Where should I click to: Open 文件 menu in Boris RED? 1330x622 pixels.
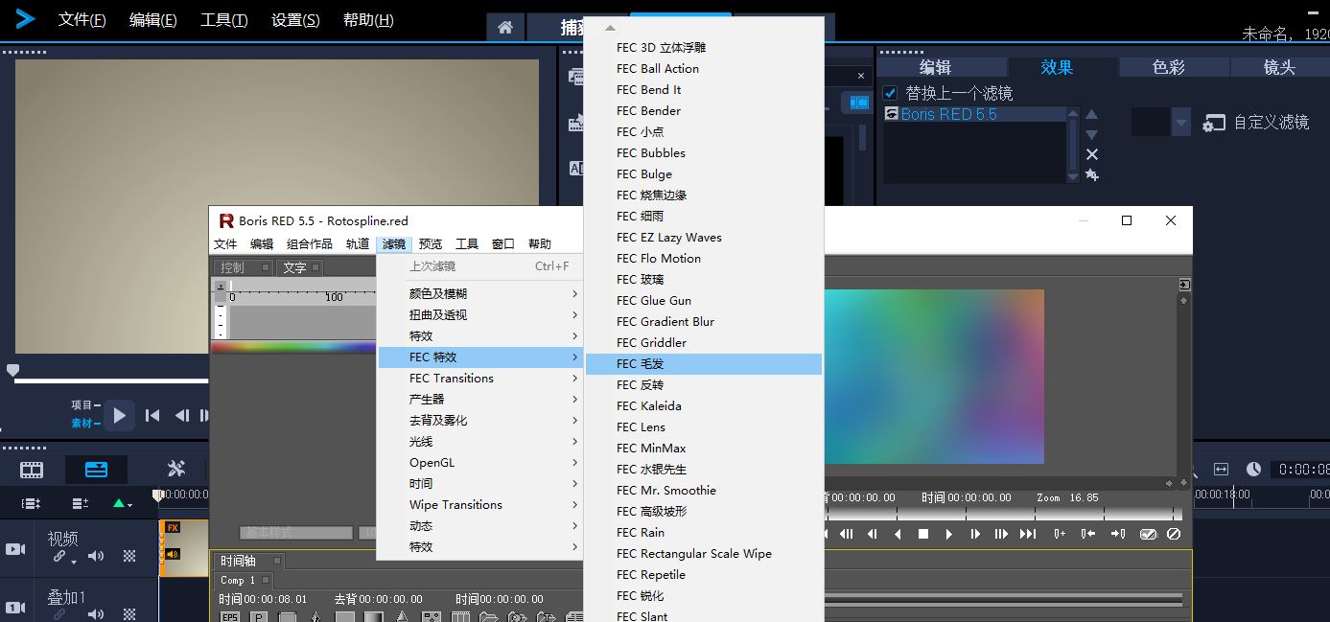(225, 243)
